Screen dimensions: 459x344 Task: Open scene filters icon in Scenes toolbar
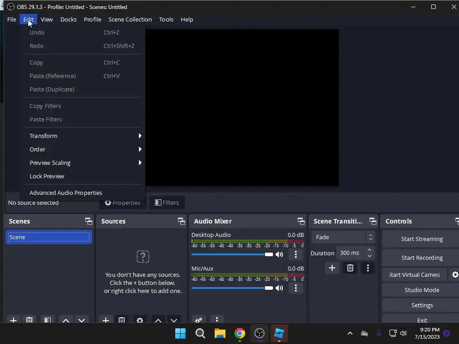point(48,320)
